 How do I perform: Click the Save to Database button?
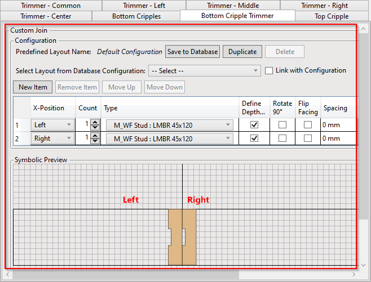point(192,52)
